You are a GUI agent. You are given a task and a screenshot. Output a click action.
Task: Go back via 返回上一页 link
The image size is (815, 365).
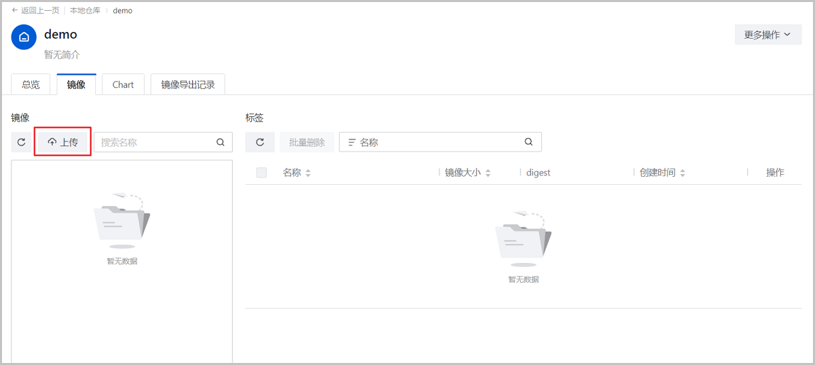click(35, 11)
